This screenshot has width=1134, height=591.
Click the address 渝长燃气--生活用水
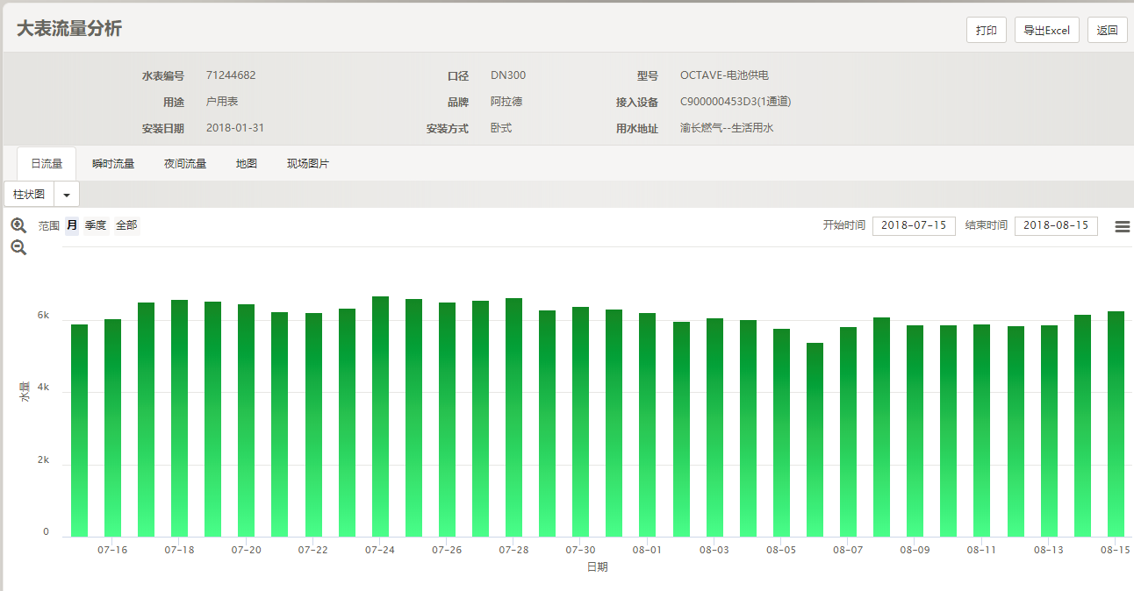click(727, 128)
